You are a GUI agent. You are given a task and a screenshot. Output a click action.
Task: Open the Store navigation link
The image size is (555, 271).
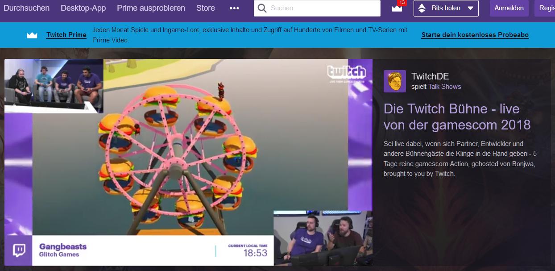click(x=206, y=8)
